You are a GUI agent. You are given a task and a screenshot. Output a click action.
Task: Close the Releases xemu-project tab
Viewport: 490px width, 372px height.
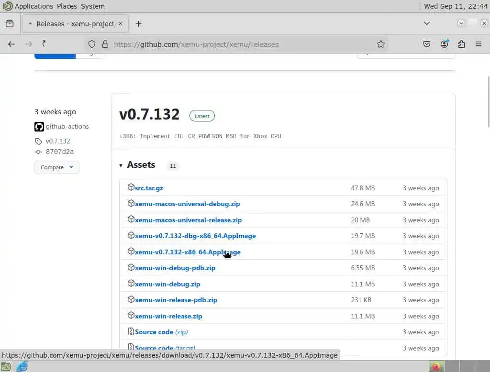[121, 24]
